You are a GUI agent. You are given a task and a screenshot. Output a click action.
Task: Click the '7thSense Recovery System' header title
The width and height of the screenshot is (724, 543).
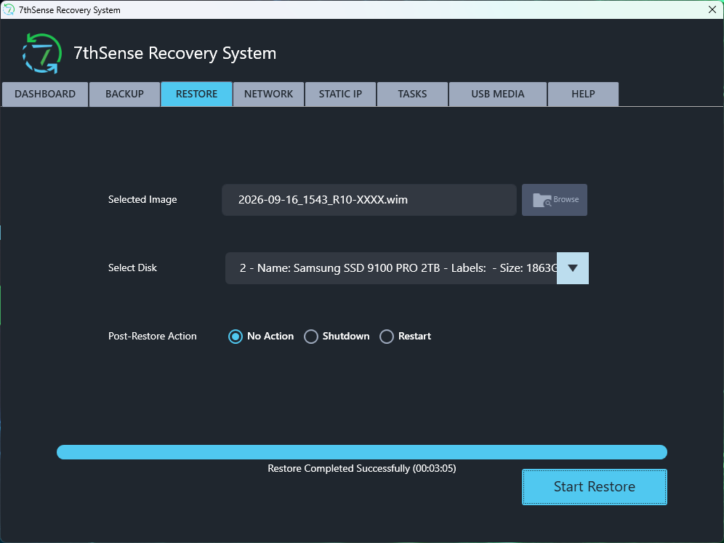click(x=175, y=54)
